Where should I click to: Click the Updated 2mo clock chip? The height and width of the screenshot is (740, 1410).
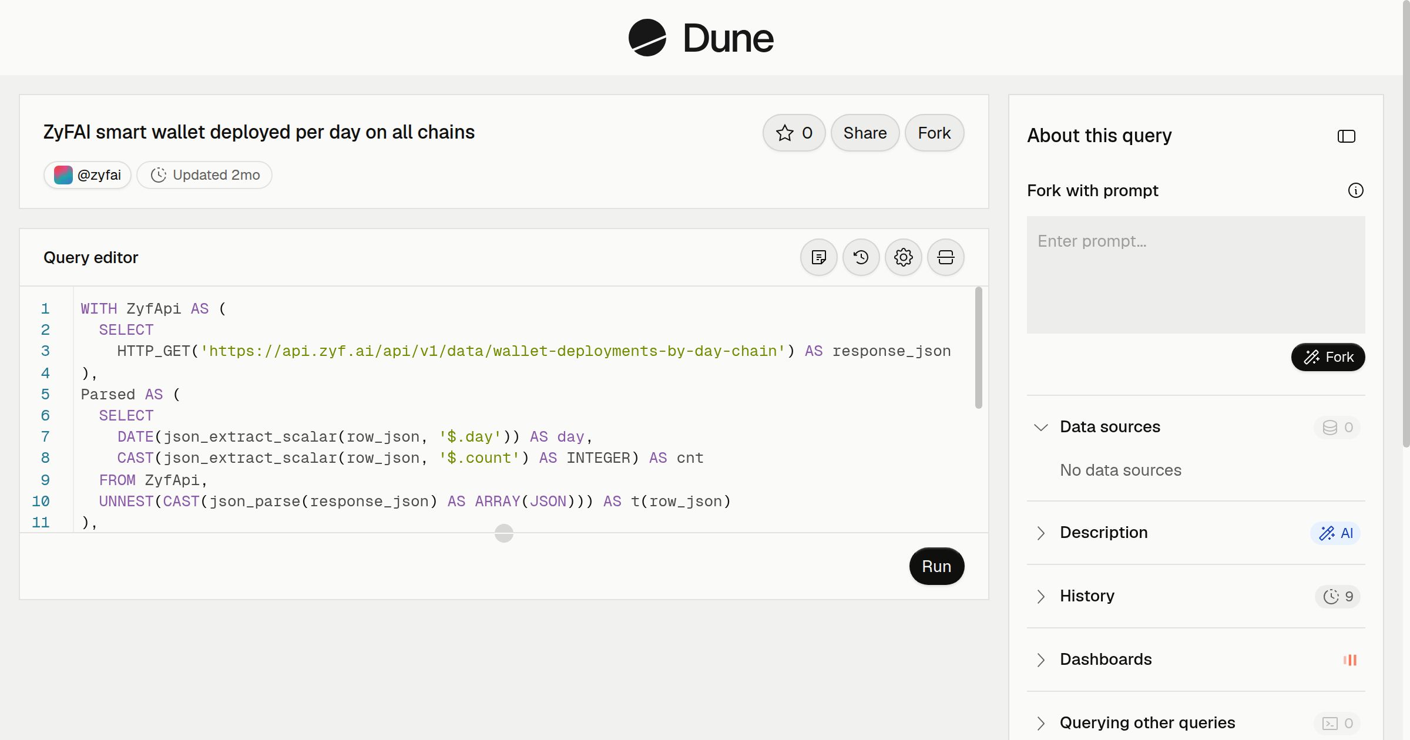(x=204, y=175)
